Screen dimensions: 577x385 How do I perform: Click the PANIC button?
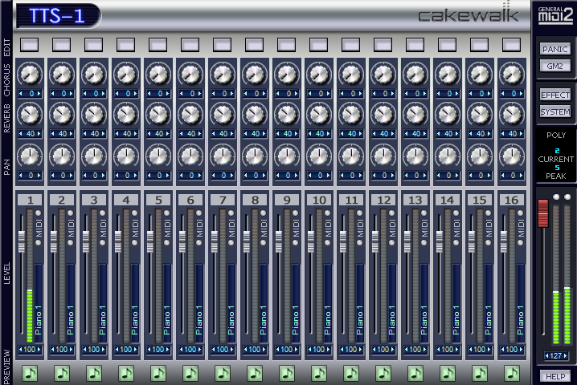pyautogui.click(x=555, y=49)
